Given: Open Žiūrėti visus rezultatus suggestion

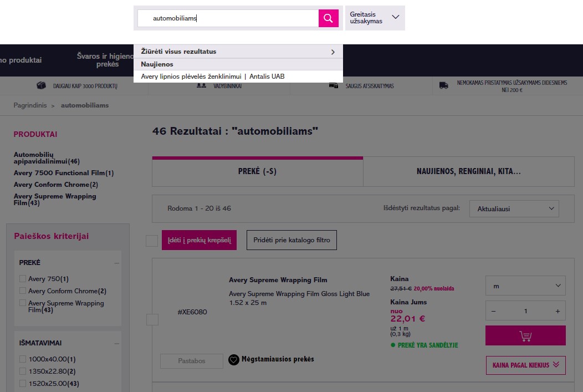Looking at the screenshot, I should (238, 52).
